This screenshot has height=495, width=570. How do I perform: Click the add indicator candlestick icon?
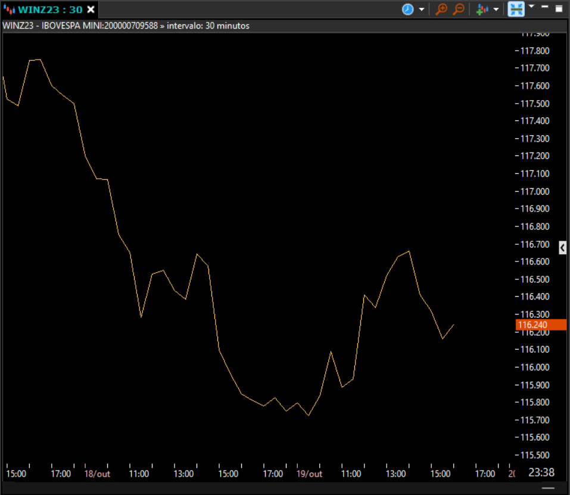[x=482, y=10]
